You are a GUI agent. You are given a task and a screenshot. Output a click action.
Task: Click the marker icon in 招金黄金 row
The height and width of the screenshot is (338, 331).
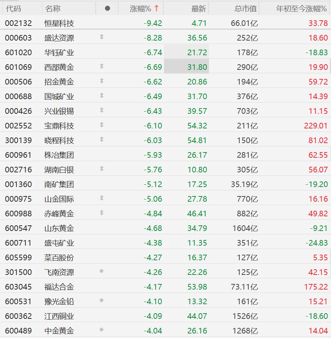pyautogui.click(x=102, y=81)
